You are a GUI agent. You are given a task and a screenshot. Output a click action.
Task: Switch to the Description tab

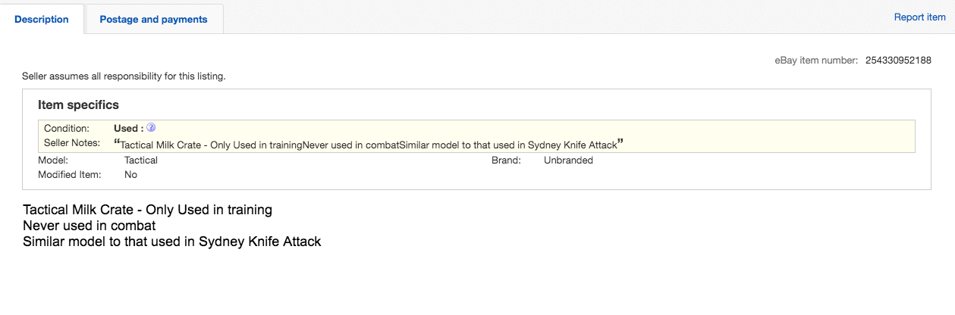click(42, 20)
